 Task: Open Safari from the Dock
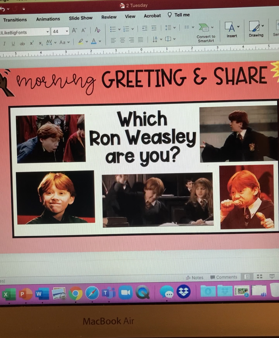pyautogui.click(x=92, y=293)
